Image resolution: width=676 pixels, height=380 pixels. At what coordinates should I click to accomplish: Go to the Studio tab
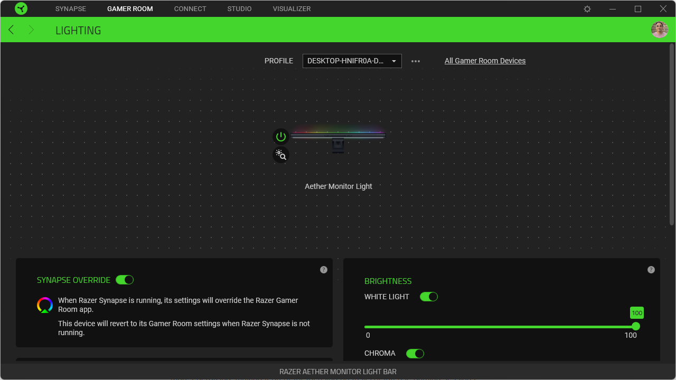(239, 9)
